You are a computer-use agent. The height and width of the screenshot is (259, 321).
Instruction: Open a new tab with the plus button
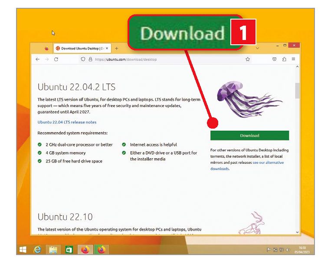pyautogui.click(x=117, y=48)
